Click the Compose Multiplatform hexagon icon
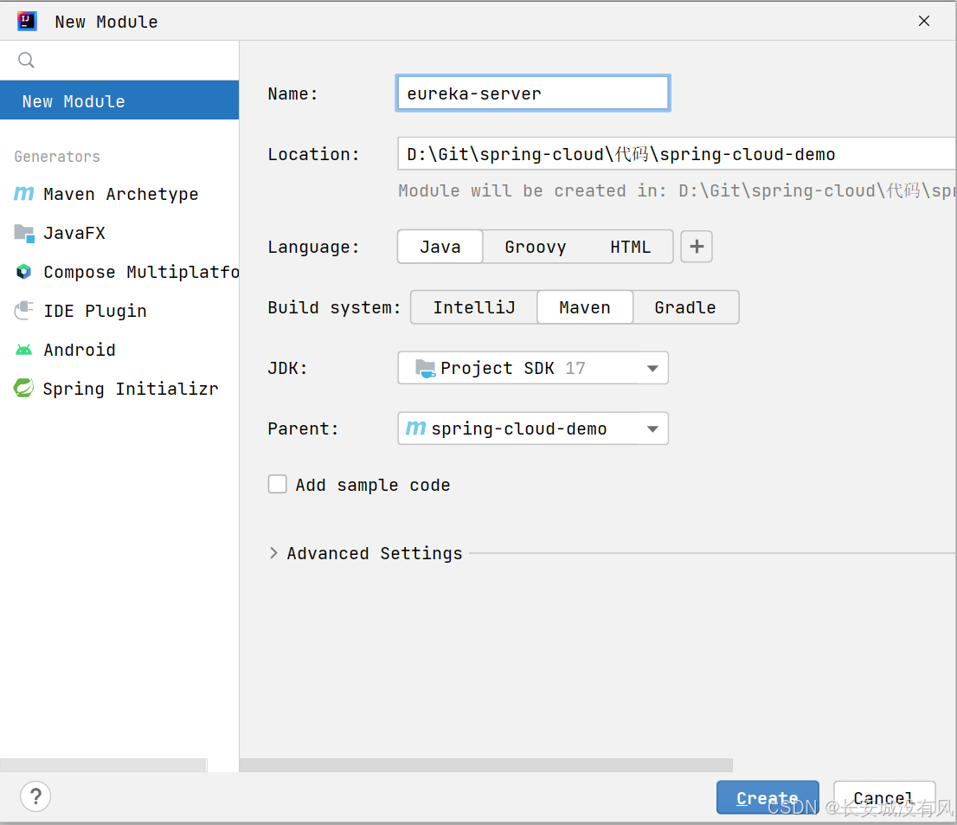This screenshot has width=957, height=825. click(24, 272)
